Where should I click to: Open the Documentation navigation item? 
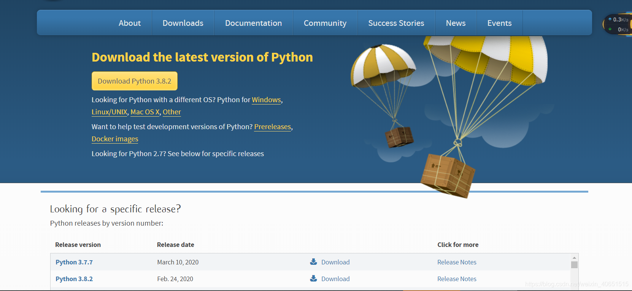(x=254, y=23)
